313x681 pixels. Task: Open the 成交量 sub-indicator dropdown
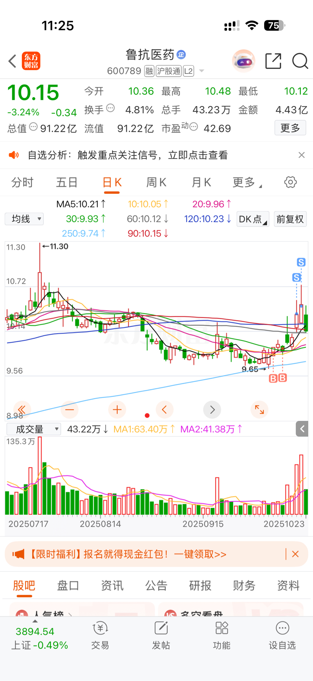point(33,429)
